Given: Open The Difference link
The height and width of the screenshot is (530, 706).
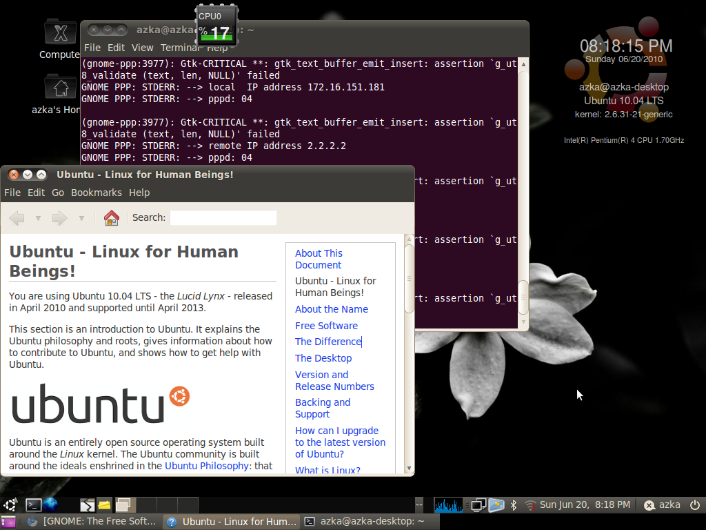Looking at the screenshot, I should [327, 342].
